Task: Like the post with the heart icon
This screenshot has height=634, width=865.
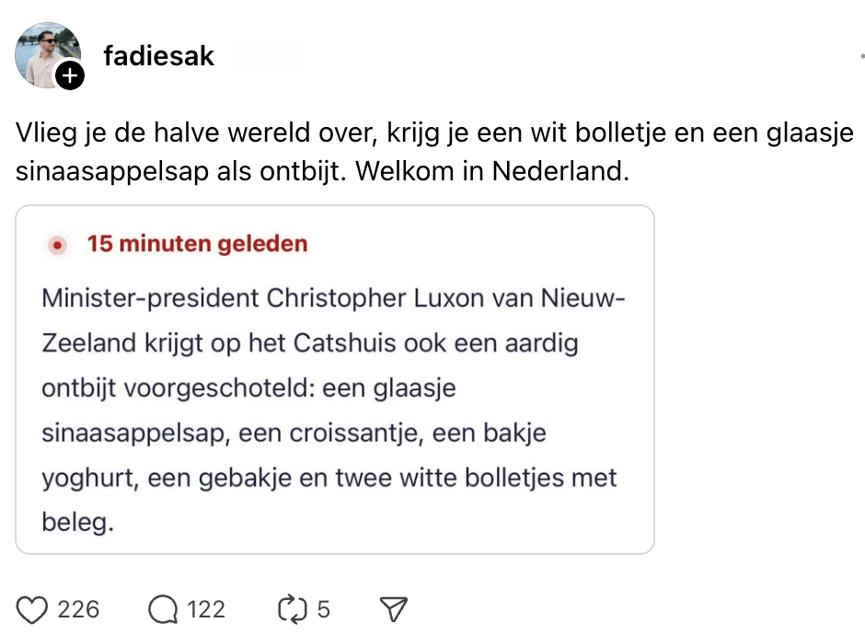Action: tap(33, 609)
